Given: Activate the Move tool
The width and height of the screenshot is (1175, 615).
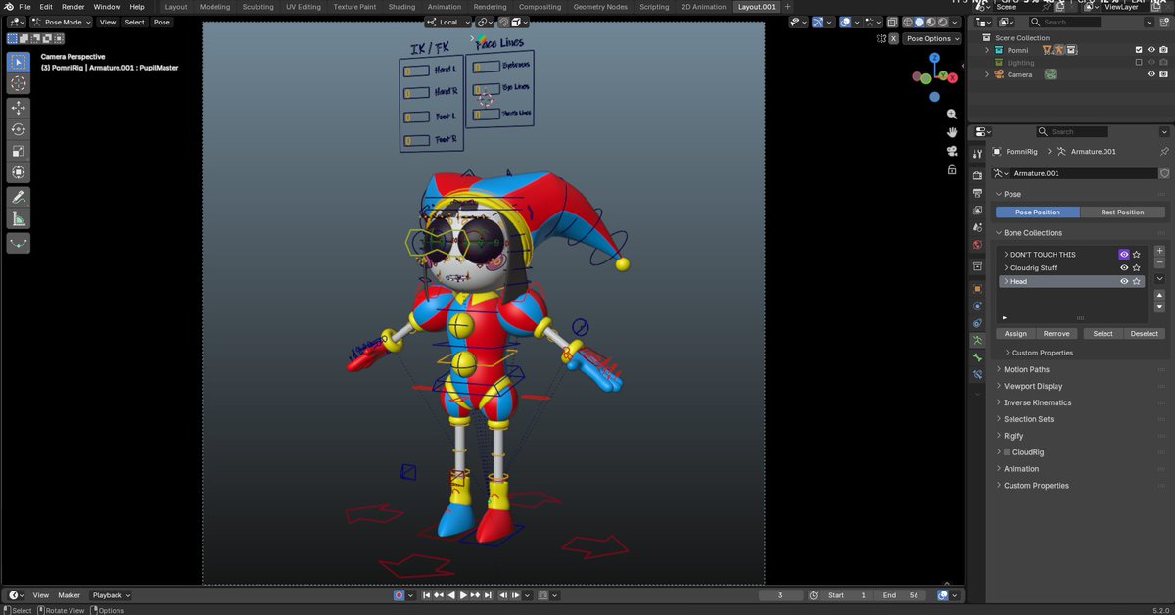Looking at the screenshot, I should click(x=19, y=108).
